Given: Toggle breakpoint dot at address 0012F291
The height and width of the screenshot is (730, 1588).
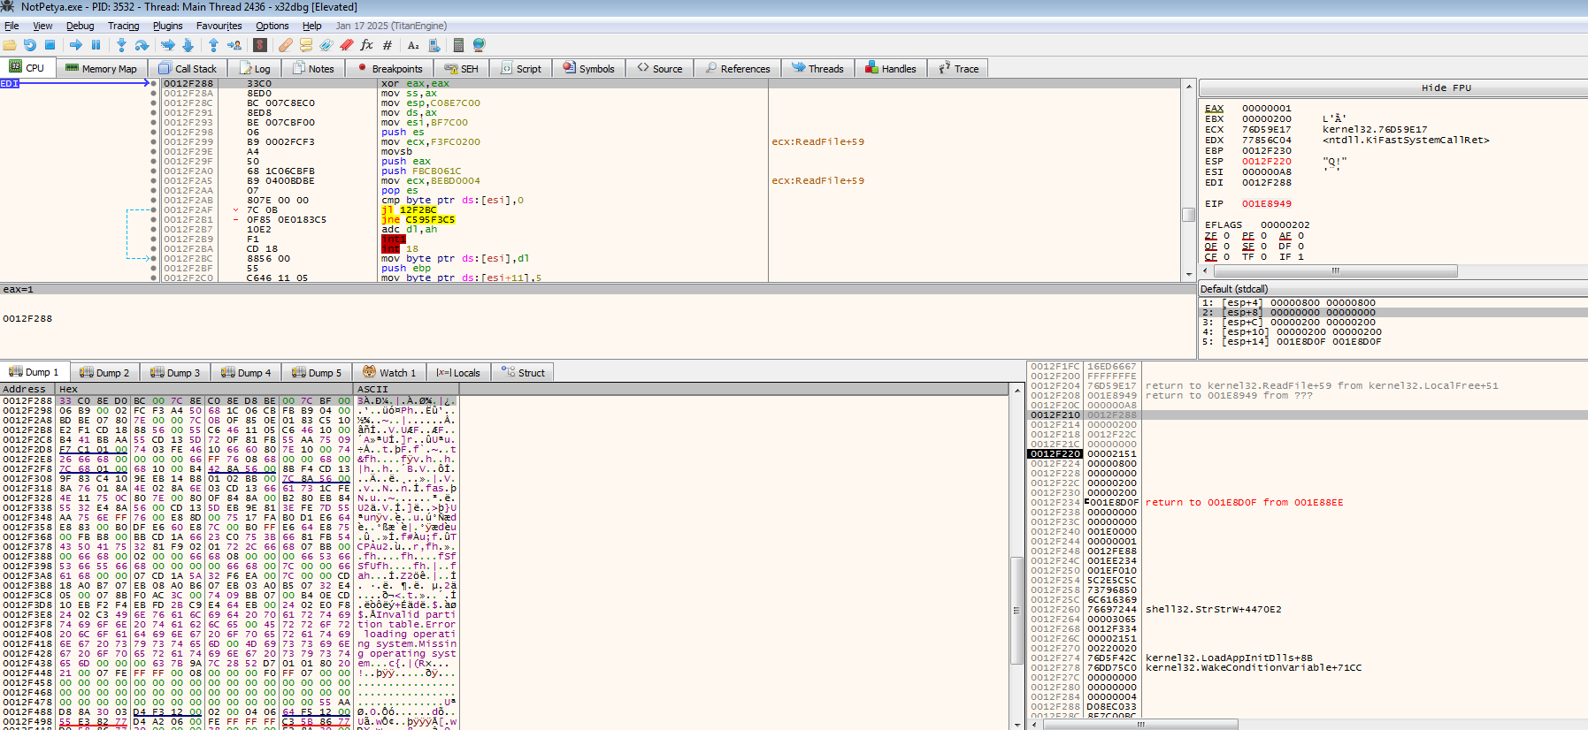Looking at the screenshot, I should pos(154,112).
